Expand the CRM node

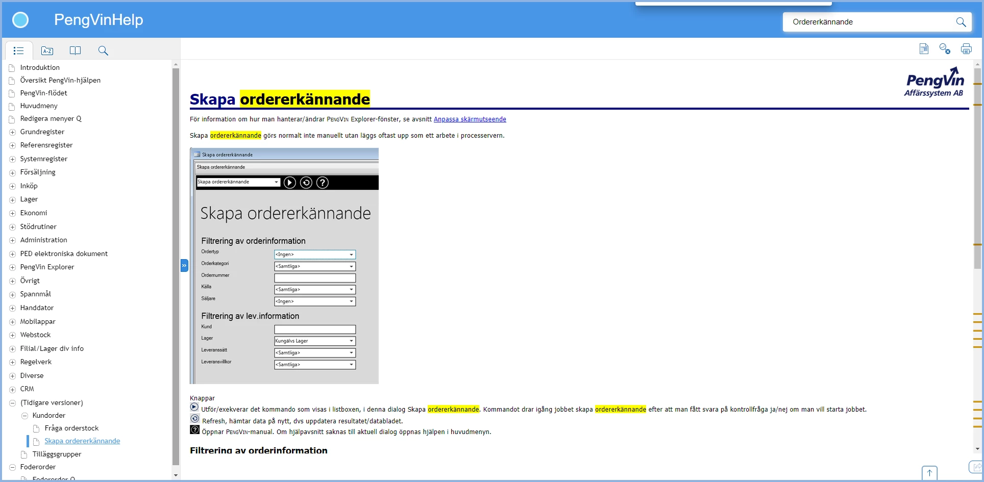(13, 389)
